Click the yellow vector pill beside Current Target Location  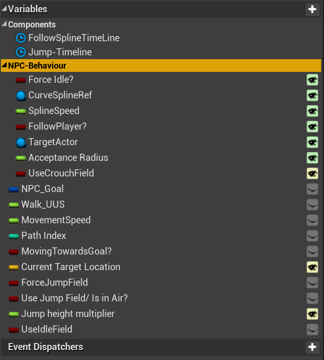(x=14, y=267)
